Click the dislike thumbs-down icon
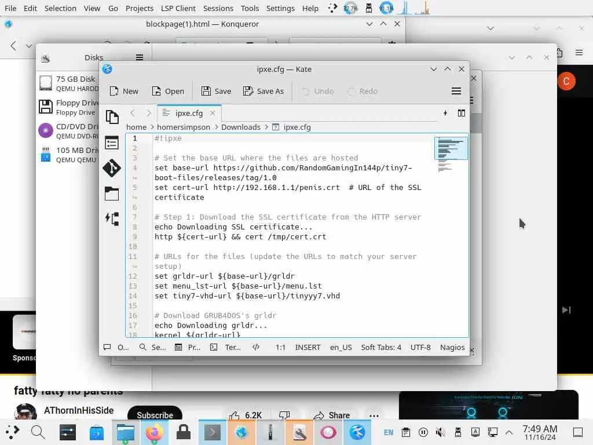Image resolution: width=593 pixels, height=445 pixels. (x=284, y=415)
